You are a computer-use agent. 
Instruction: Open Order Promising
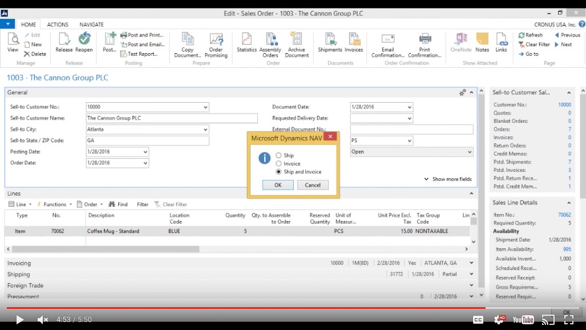click(216, 45)
